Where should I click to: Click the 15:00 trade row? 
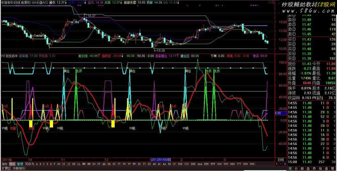(312, 162)
